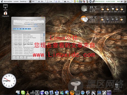Click the green tray icon in the top panel
127x95 pixels.
click(x=78, y=2)
